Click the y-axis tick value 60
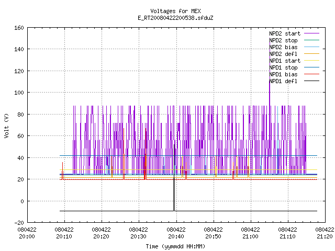Screen dimensions: 335x251 pos(20,136)
